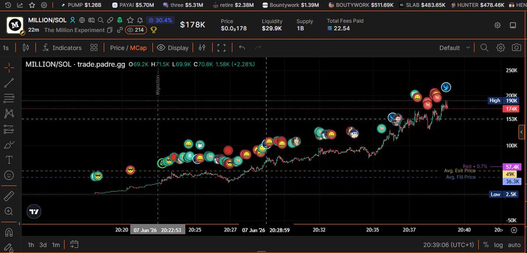Viewport: 527px width, 253px height.
Task: Select the crosshair cursor tool
Action: click(9, 67)
